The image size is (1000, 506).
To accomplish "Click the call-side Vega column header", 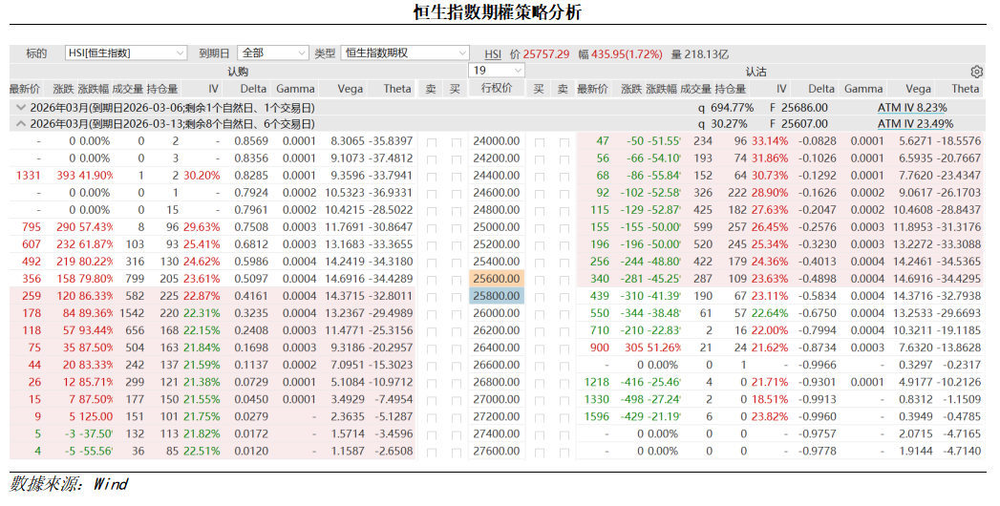I will [350, 89].
